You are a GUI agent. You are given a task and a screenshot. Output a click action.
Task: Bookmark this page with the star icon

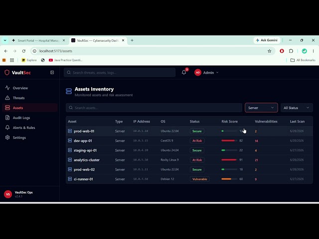269,51
